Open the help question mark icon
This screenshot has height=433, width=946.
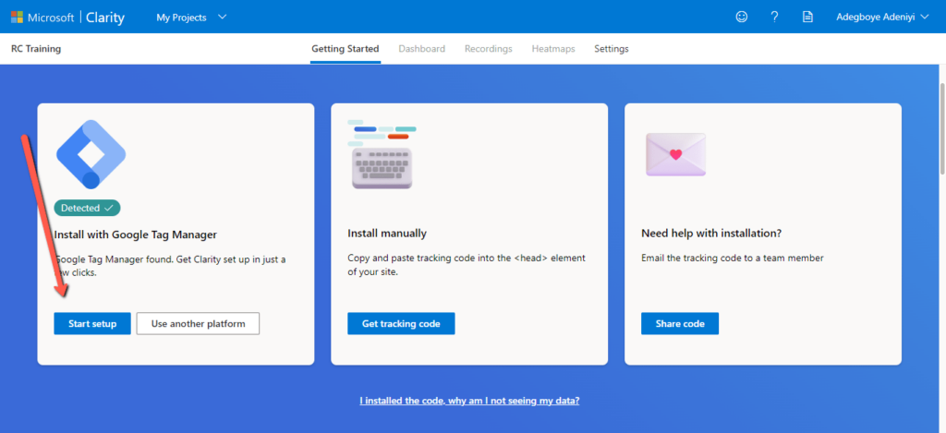(x=775, y=17)
